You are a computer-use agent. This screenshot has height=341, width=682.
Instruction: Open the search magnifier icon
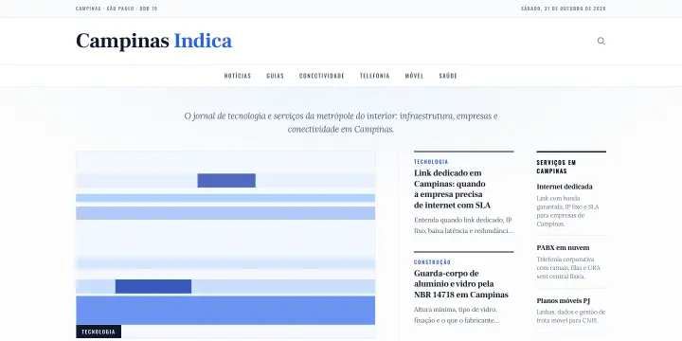click(x=601, y=42)
